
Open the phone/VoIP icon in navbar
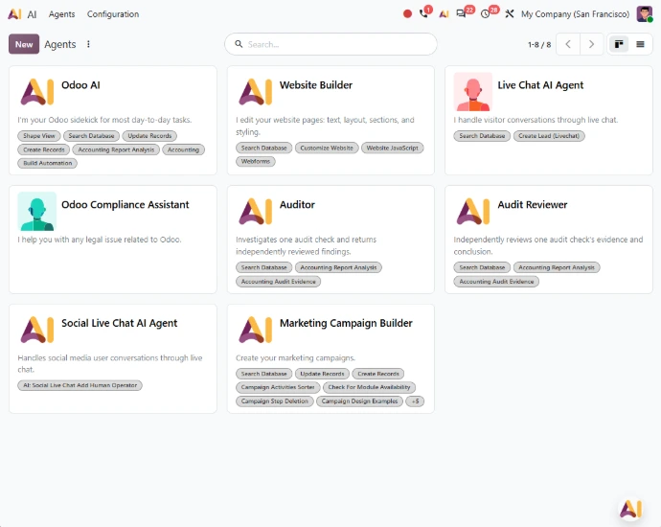(x=424, y=14)
